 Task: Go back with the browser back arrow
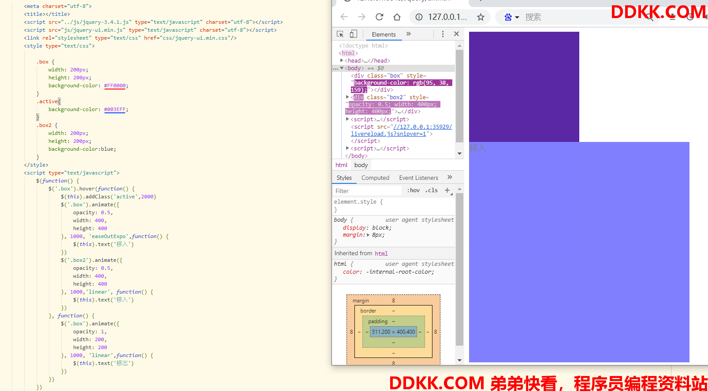(344, 17)
